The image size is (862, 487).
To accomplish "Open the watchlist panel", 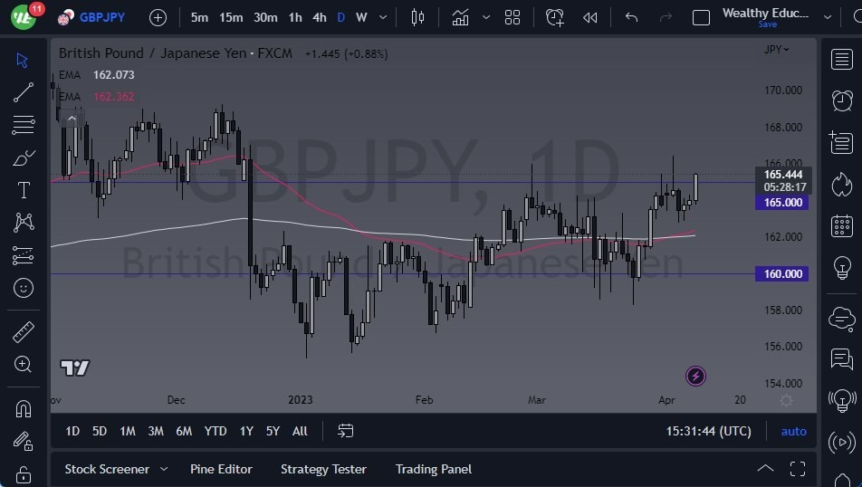I will pos(842,60).
